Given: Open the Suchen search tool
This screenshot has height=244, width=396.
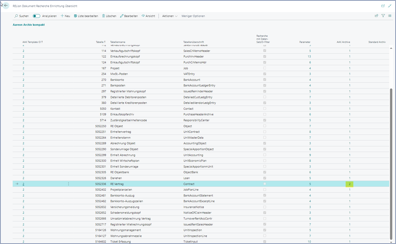Looking at the screenshot, I should [22, 16].
